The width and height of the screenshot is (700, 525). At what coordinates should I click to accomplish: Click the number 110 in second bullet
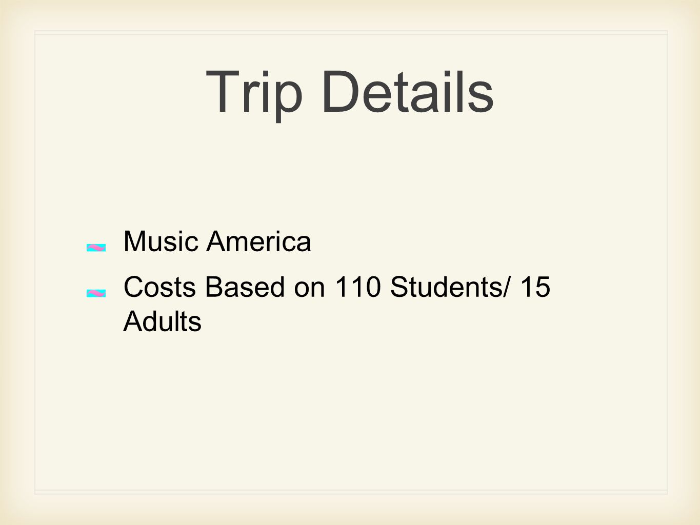point(357,287)
